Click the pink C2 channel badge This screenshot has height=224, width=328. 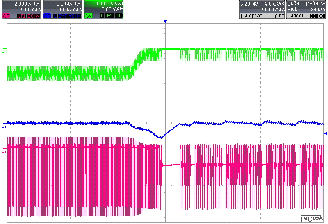pos(6,16)
